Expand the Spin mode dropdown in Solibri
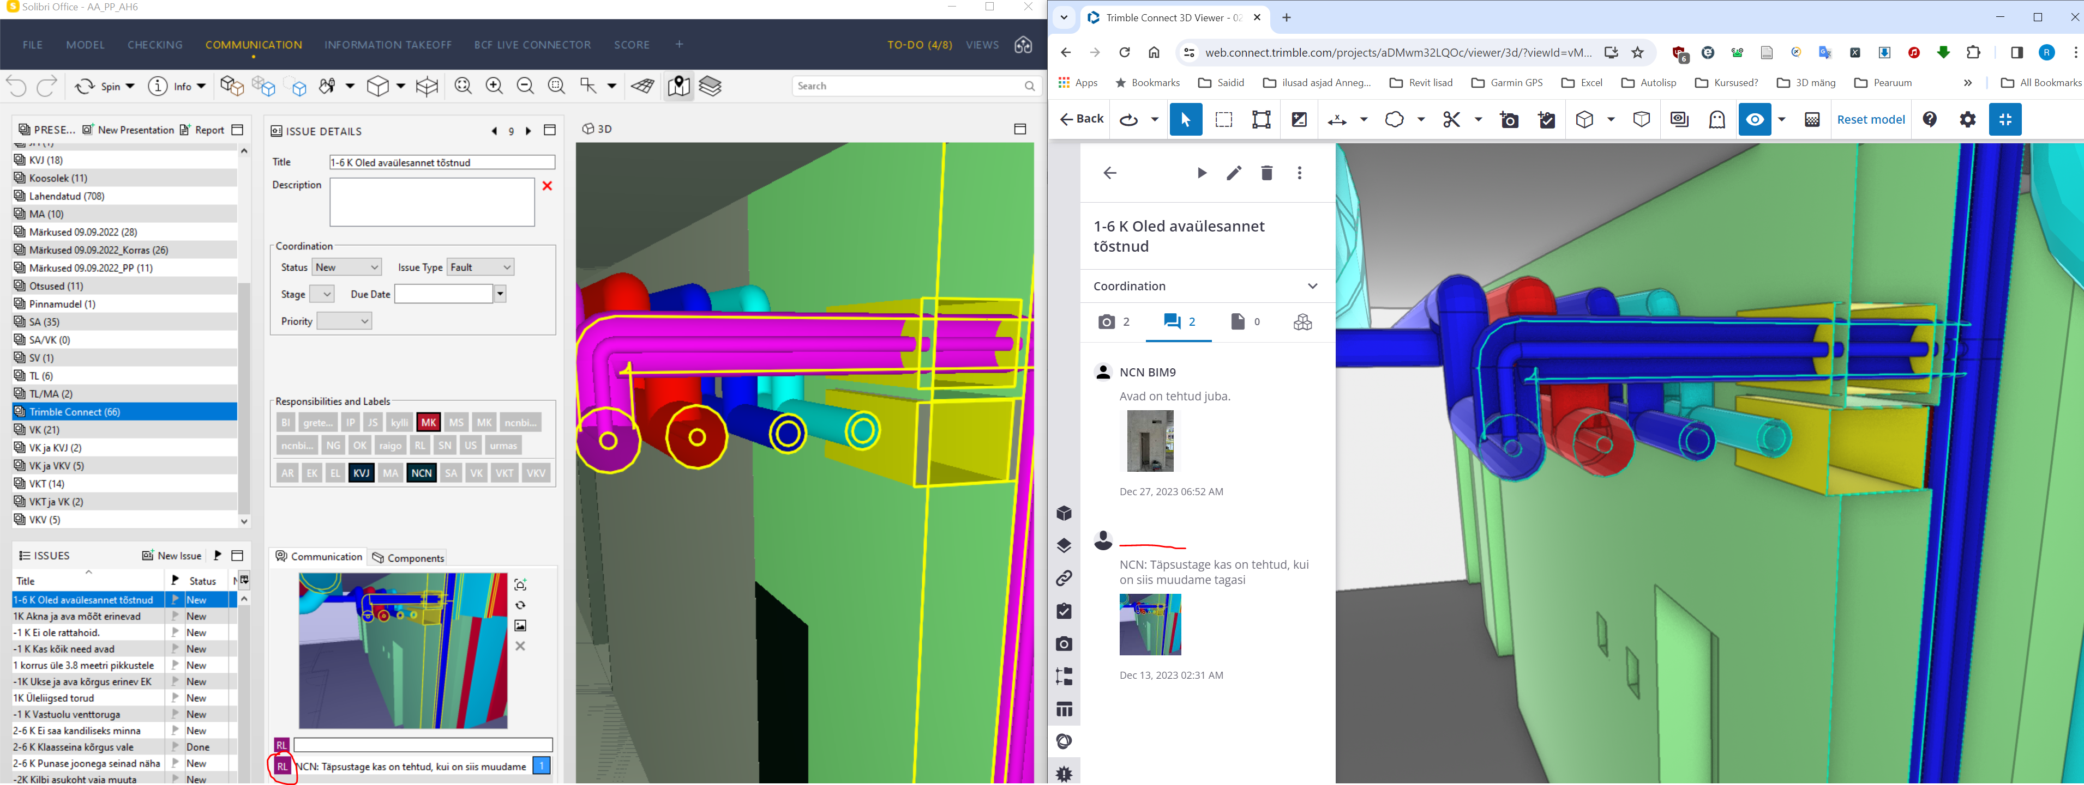Screen dimensions: 2084x785 tap(129, 86)
